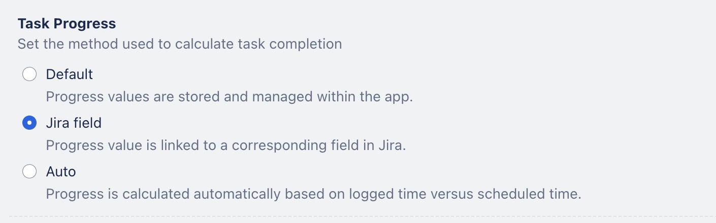Select the Default radio button
Image resolution: width=716 pixels, height=223 pixels.
click(29, 75)
